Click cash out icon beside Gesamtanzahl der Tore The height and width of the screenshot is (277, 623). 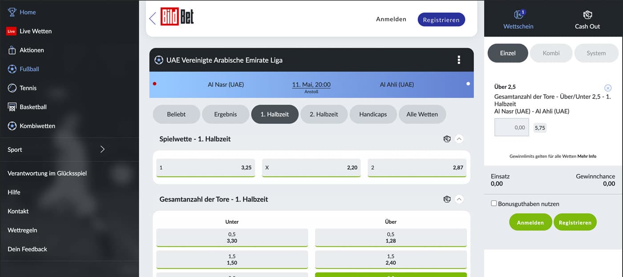pyautogui.click(x=447, y=199)
